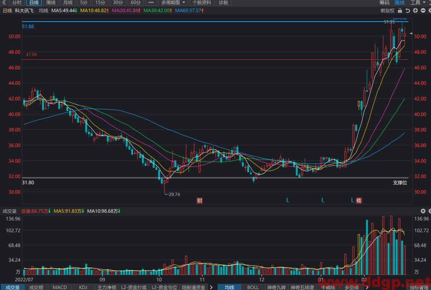
Task: Change the 前复权 adjustment mode
Action: (387, 11)
